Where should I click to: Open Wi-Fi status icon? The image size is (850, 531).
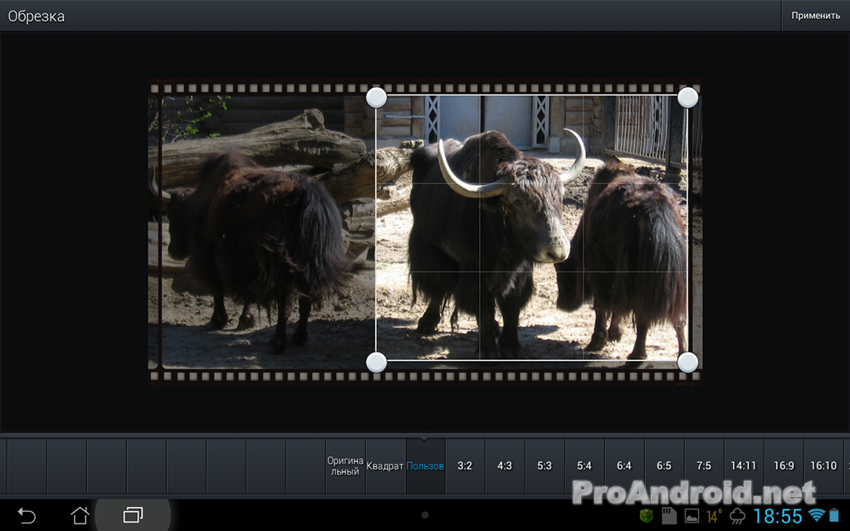pyautogui.click(x=816, y=514)
